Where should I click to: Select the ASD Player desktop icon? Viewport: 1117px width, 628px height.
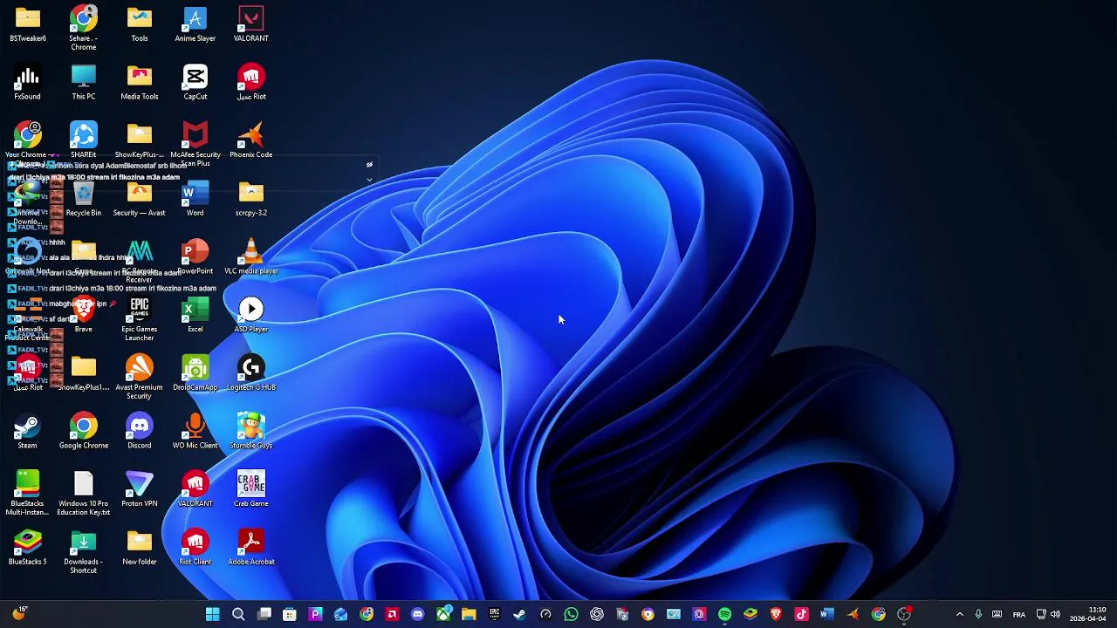[x=251, y=316]
